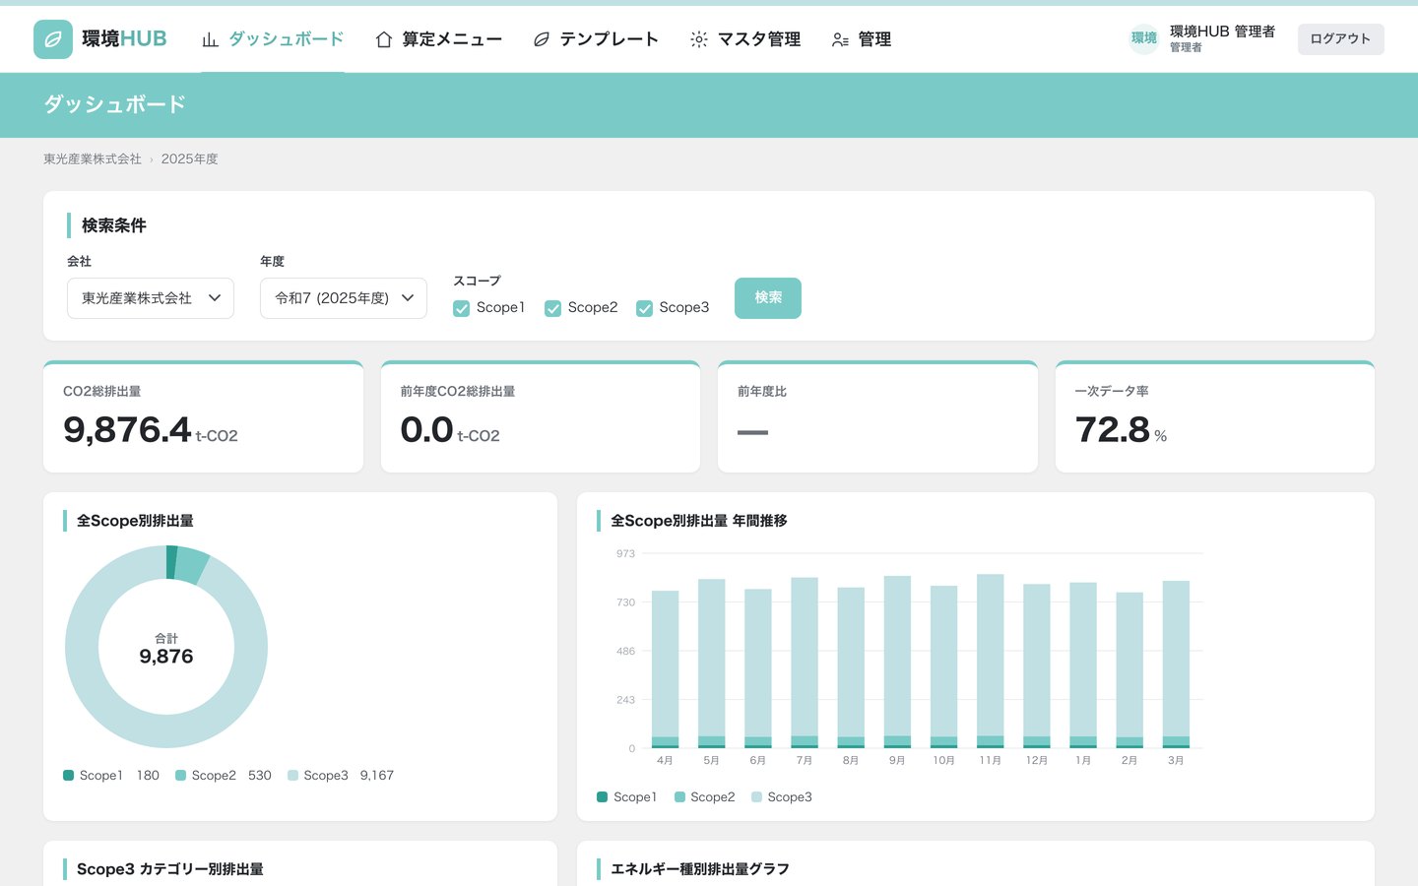Click the 3月 bar in the yearly chart
The image size is (1418, 886).
point(1176,664)
